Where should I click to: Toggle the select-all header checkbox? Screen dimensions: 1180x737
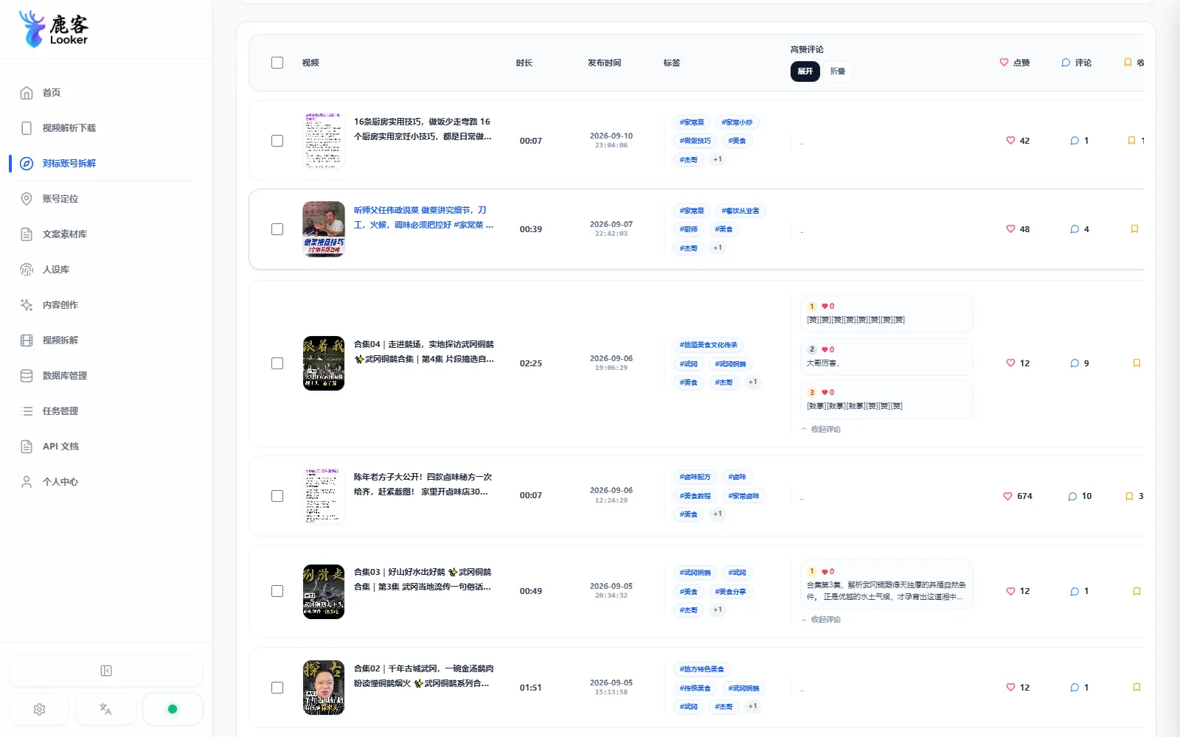(x=277, y=63)
